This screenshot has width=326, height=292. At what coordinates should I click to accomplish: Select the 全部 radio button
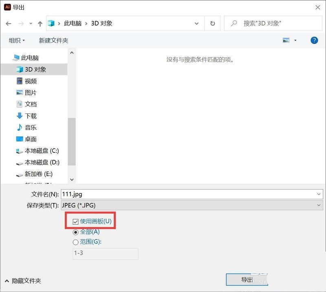click(x=75, y=232)
